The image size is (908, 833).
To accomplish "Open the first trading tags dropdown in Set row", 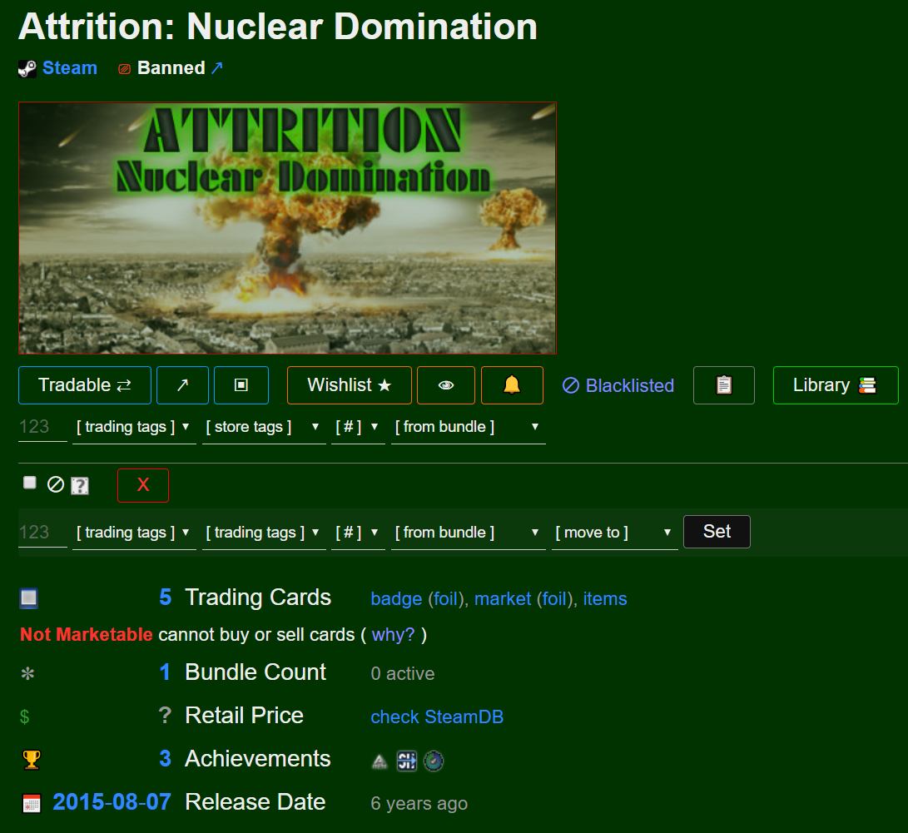I will 134,533.
